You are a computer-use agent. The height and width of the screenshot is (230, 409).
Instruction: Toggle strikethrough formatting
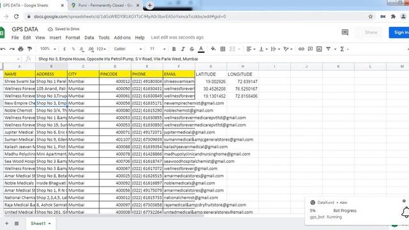click(x=192, y=49)
